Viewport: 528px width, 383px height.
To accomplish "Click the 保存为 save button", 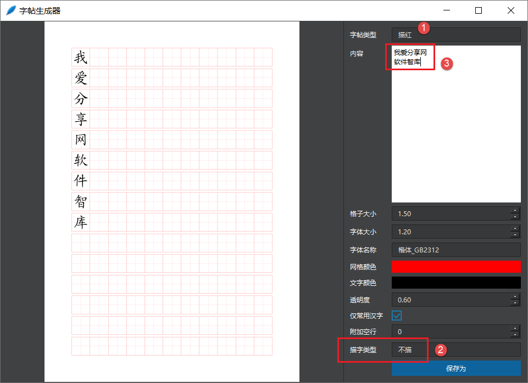I will (x=456, y=369).
